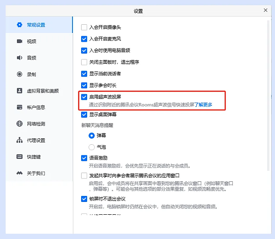Toggle the 语音激励 checkbox
The height and width of the screenshot is (239, 275).
(84, 158)
